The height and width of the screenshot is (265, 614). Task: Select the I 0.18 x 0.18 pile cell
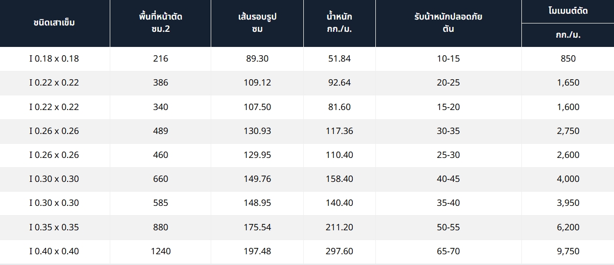point(54,59)
